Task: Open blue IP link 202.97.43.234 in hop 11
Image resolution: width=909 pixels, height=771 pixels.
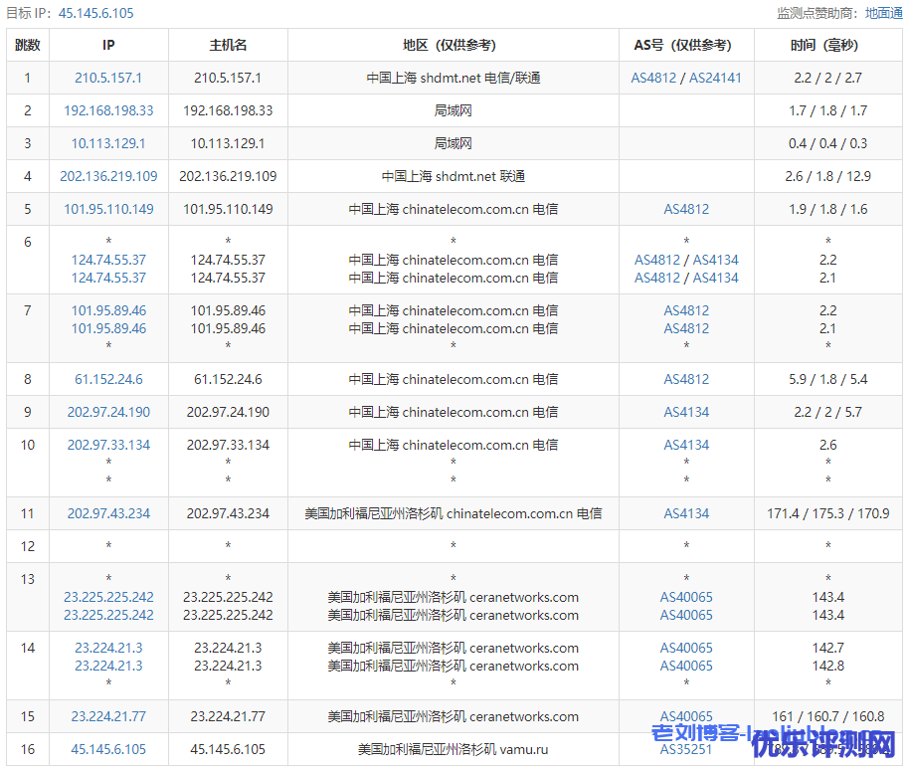Action: tap(108, 513)
